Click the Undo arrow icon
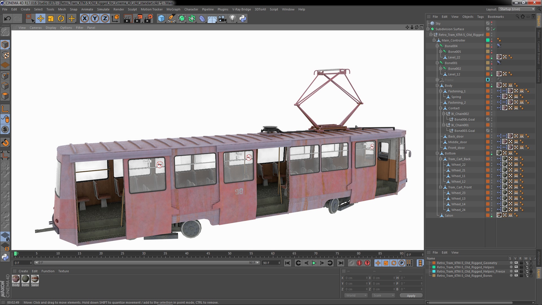The height and width of the screenshot is (305, 542). [x=7, y=19]
